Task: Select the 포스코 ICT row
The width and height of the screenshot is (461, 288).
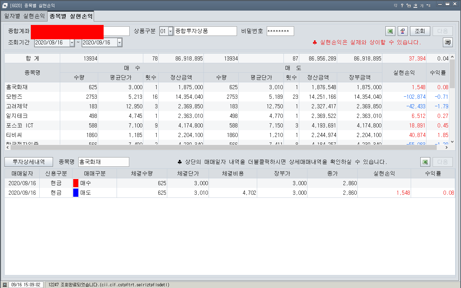Action: pos(227,125)
